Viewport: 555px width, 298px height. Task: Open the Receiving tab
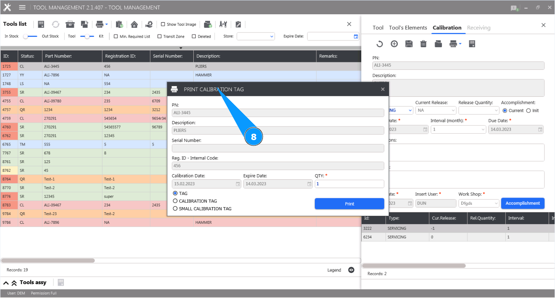[x=479, y=28]
